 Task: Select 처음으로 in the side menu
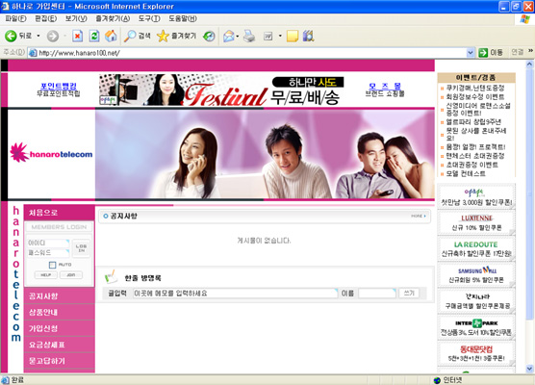click(60, 213)
